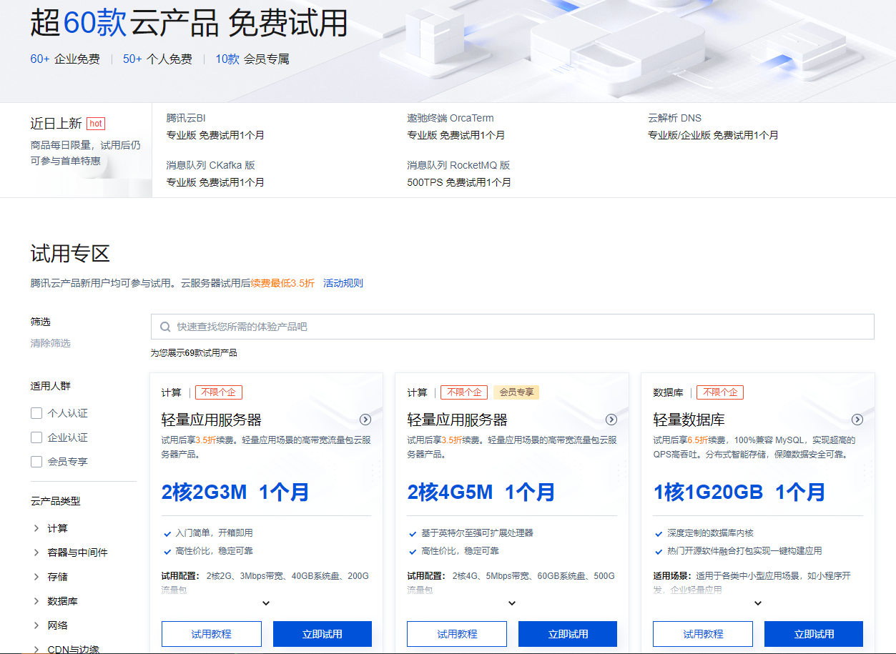Click the 续费最低3.5折 orange text
896x654 pixels.
pos(282,283)
